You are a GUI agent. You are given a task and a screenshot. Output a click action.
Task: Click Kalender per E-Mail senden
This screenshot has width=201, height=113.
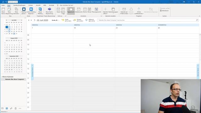pyautogui.click(x=124, y=11)
